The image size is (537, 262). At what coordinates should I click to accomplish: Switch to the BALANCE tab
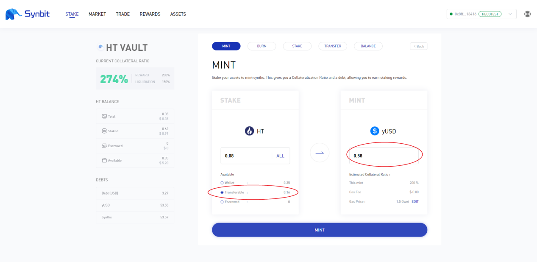[x=368, y=46]
